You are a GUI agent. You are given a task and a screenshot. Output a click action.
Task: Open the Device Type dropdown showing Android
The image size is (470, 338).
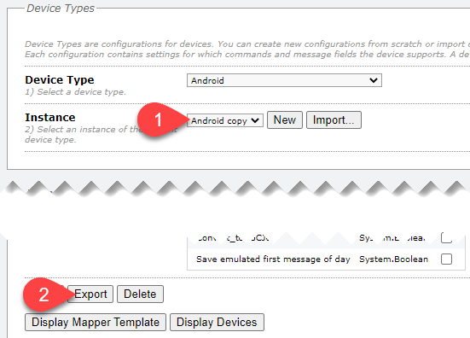(284, 80)
